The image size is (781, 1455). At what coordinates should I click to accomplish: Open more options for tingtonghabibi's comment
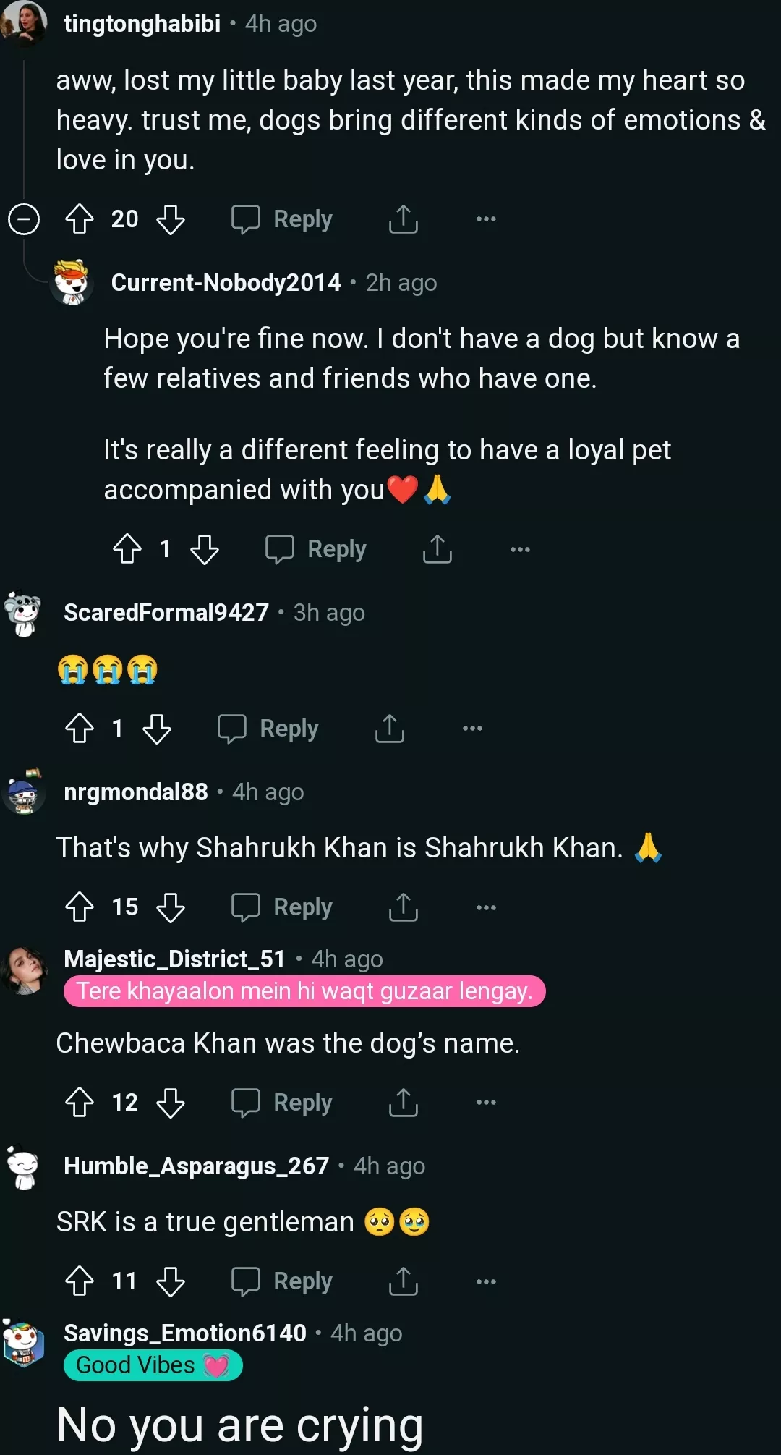pos(486,219)
